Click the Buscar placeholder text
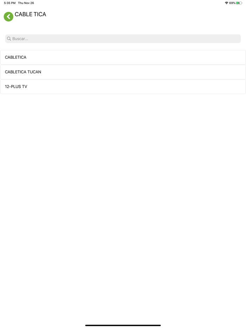246x328 pixels. (20, 39)
